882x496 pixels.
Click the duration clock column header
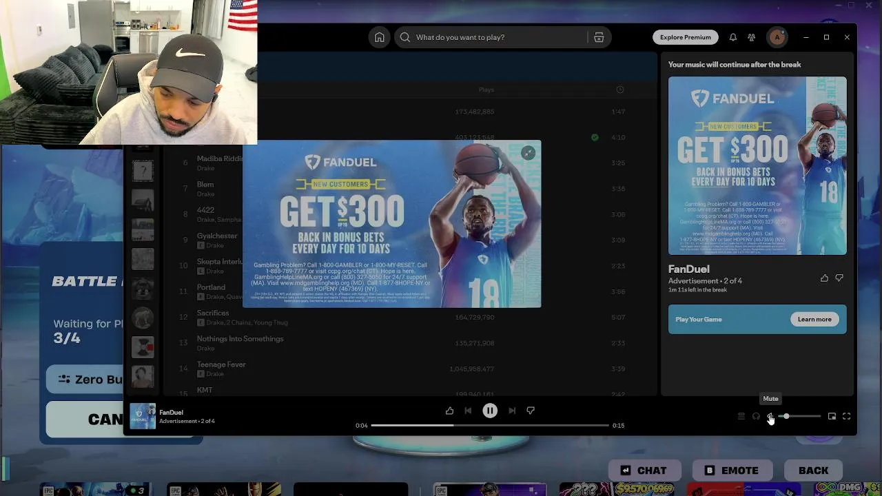pyautogui.click(x=619, y=90)
